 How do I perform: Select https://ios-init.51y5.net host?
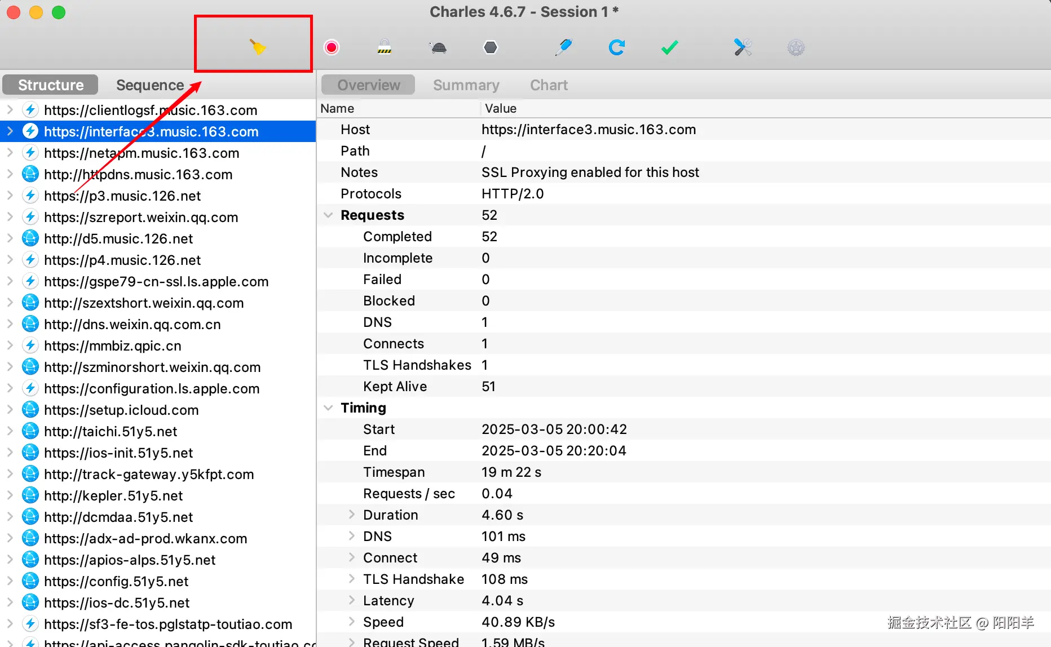click(118, 453)
